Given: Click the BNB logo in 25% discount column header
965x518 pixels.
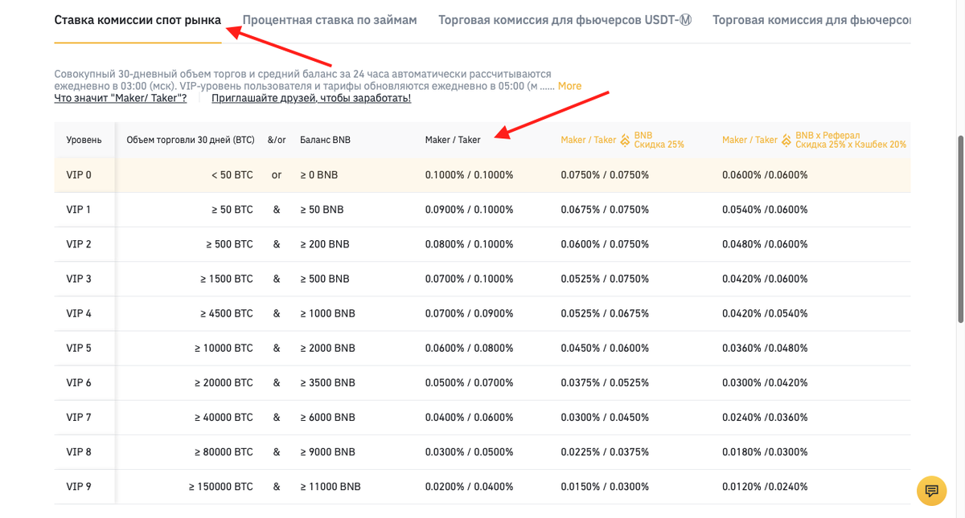Looking at the screenshot, I should pyautogui.click(x=625, y=140).
